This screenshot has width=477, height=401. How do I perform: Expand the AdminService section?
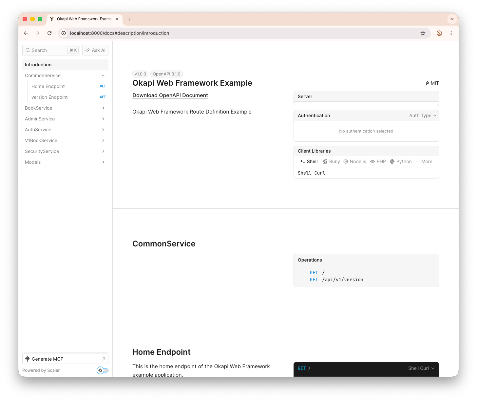(x=65, y=119)
